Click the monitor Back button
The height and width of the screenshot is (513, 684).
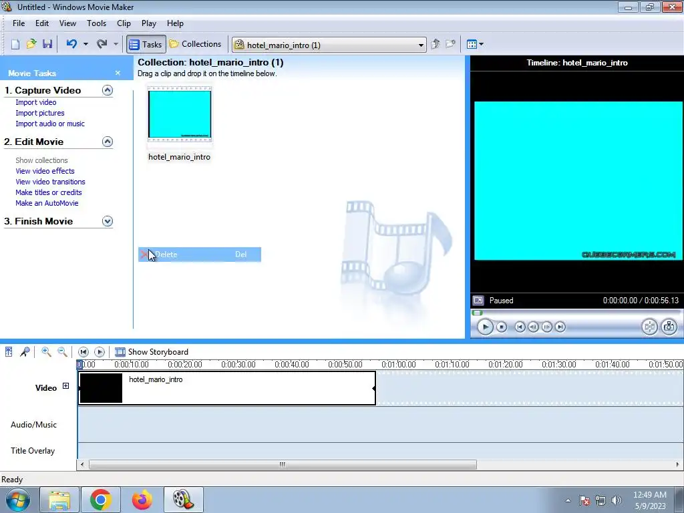(520, 327)
